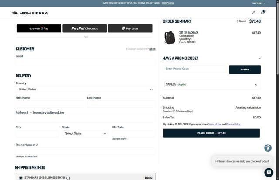Click the Awaiting calculation shipping text
Screen dimensions: 279x180
click(x=248, y=107)
